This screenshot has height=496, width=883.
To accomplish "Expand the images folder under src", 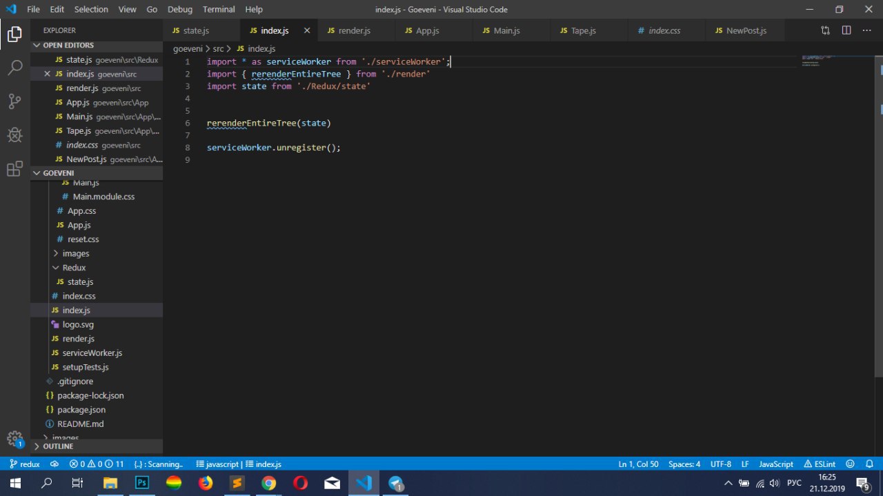I will [x=75, y=253].
